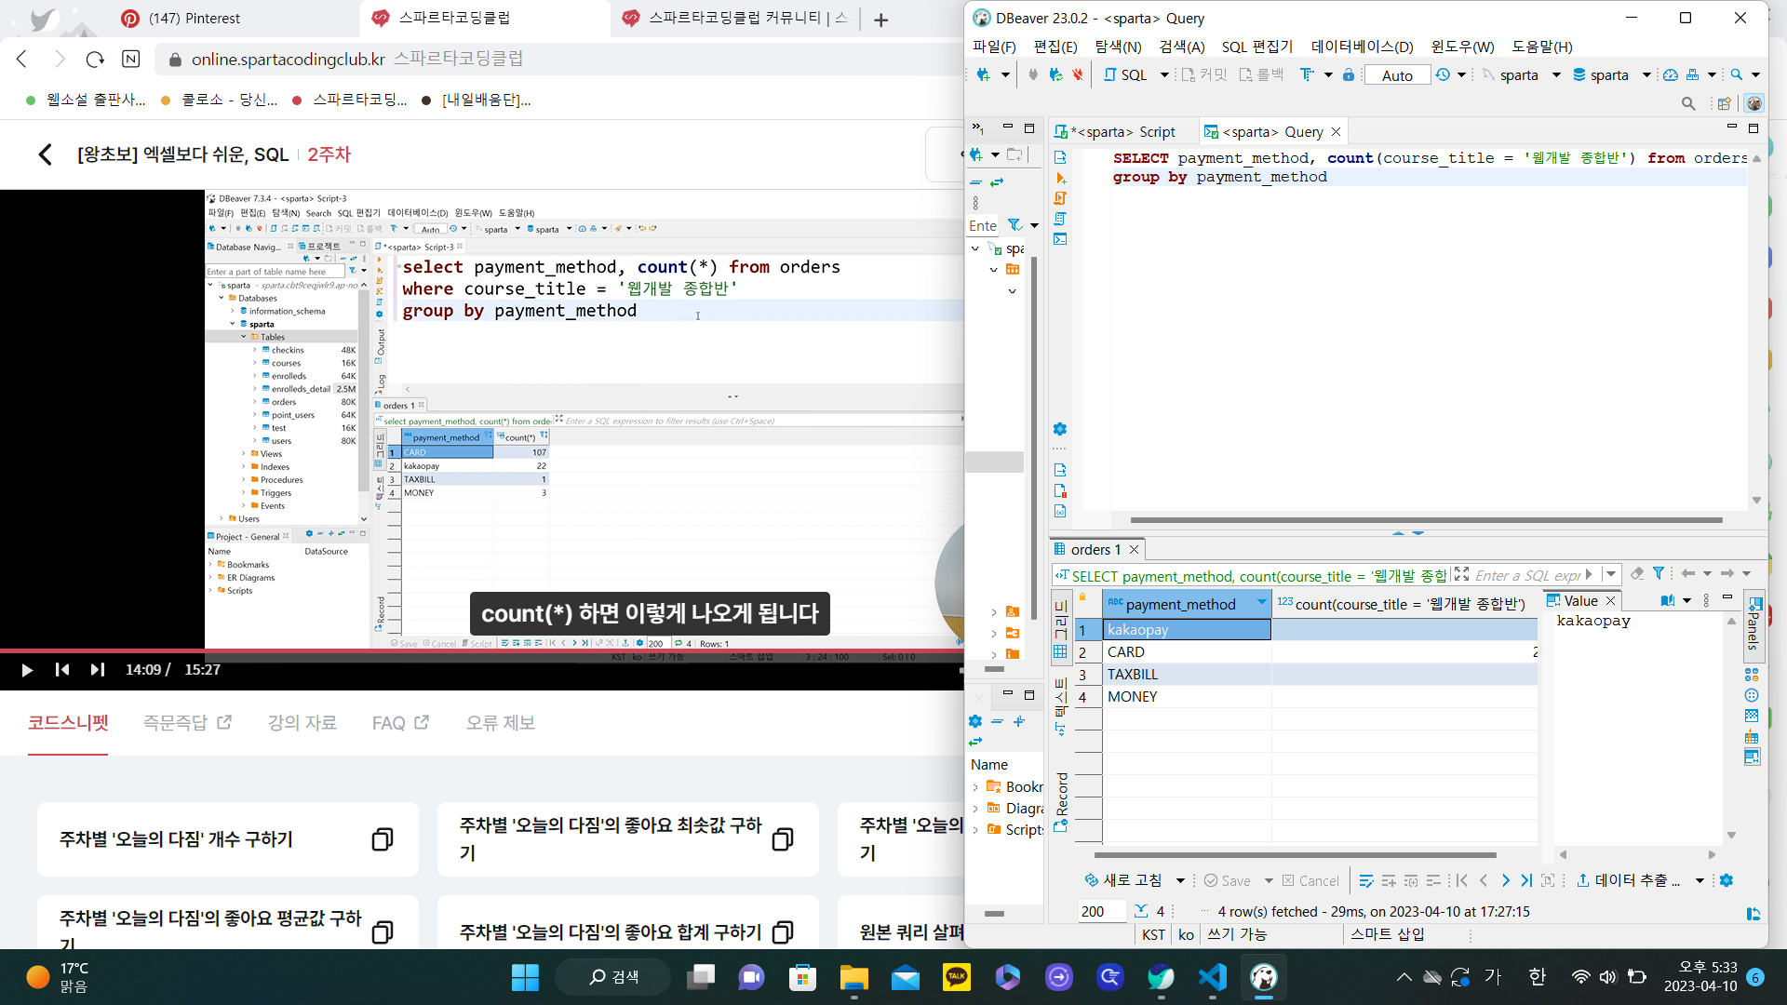Toggle Record view in results panel
Screen dimensions: 1787x1005
coord(1061,802)
